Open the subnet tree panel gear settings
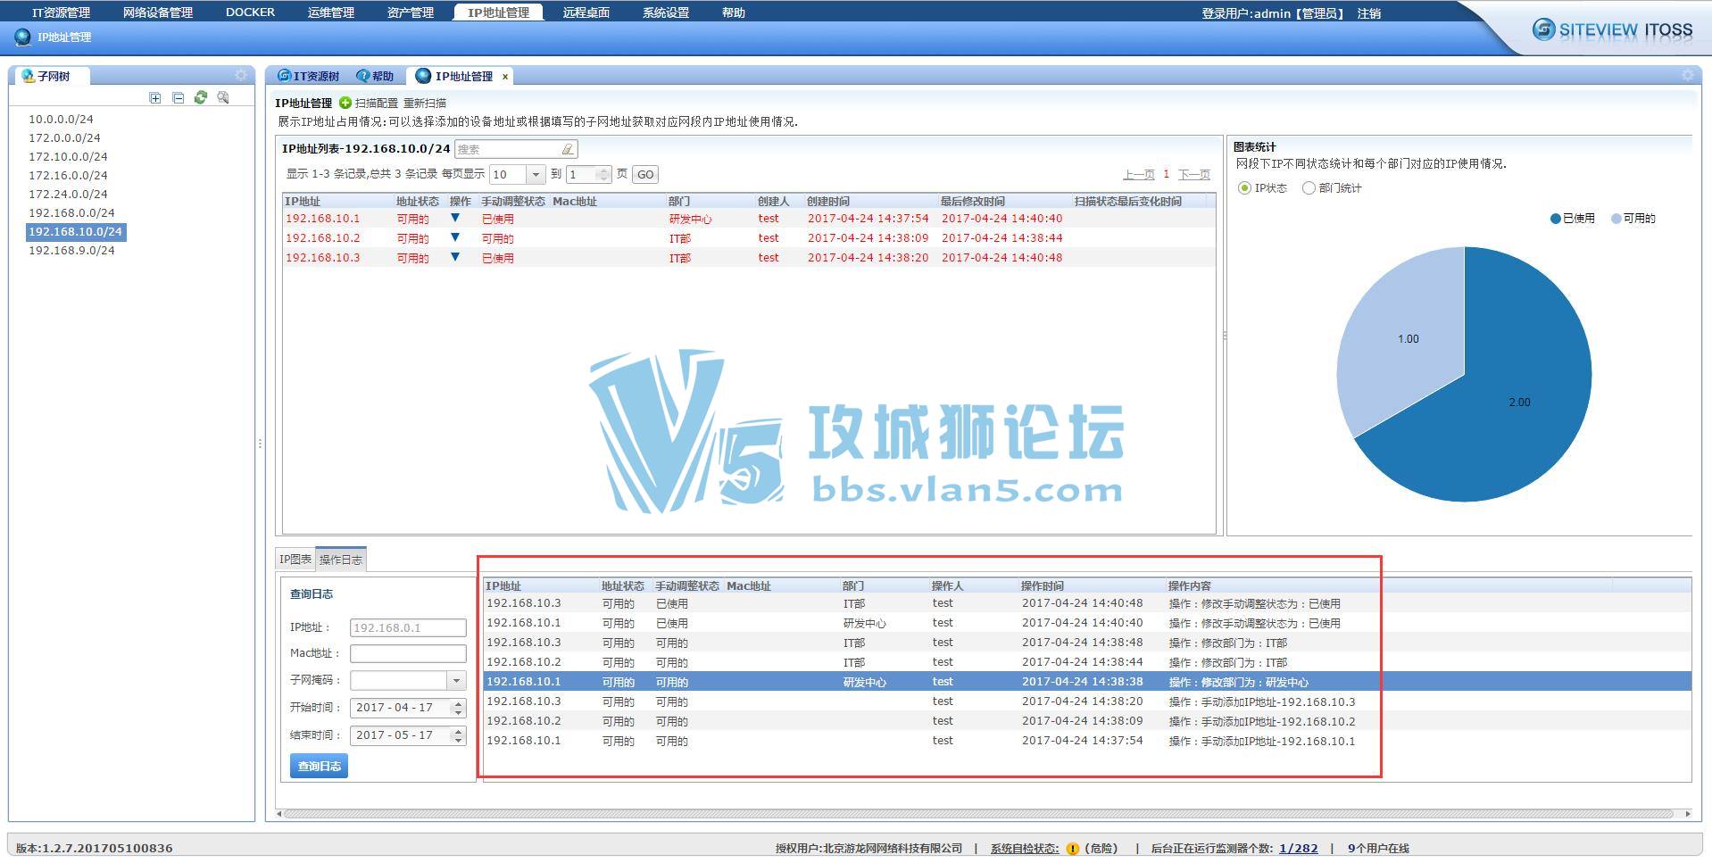Viewport: 1712px width, 863px height. pos(241,76)
